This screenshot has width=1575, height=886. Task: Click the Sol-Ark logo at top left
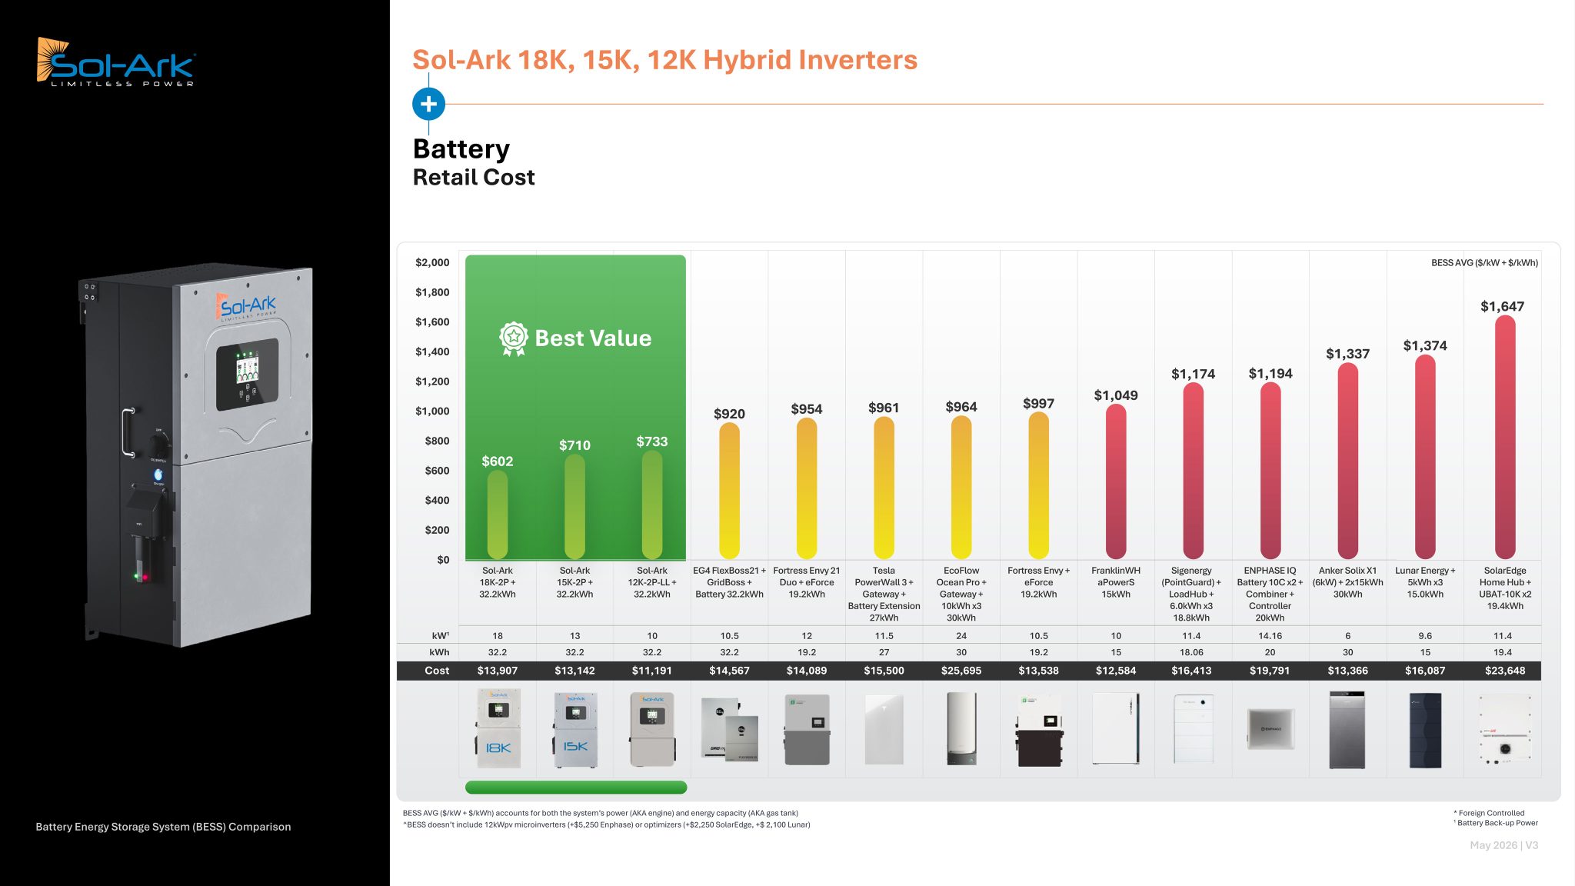(116, 62)
